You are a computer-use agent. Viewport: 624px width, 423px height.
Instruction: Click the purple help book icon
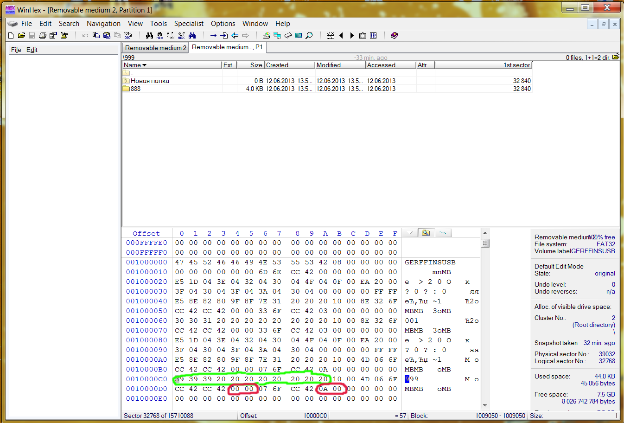[395, 35]
